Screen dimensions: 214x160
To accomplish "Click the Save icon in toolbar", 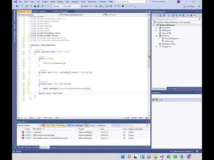I will (35, 6).
